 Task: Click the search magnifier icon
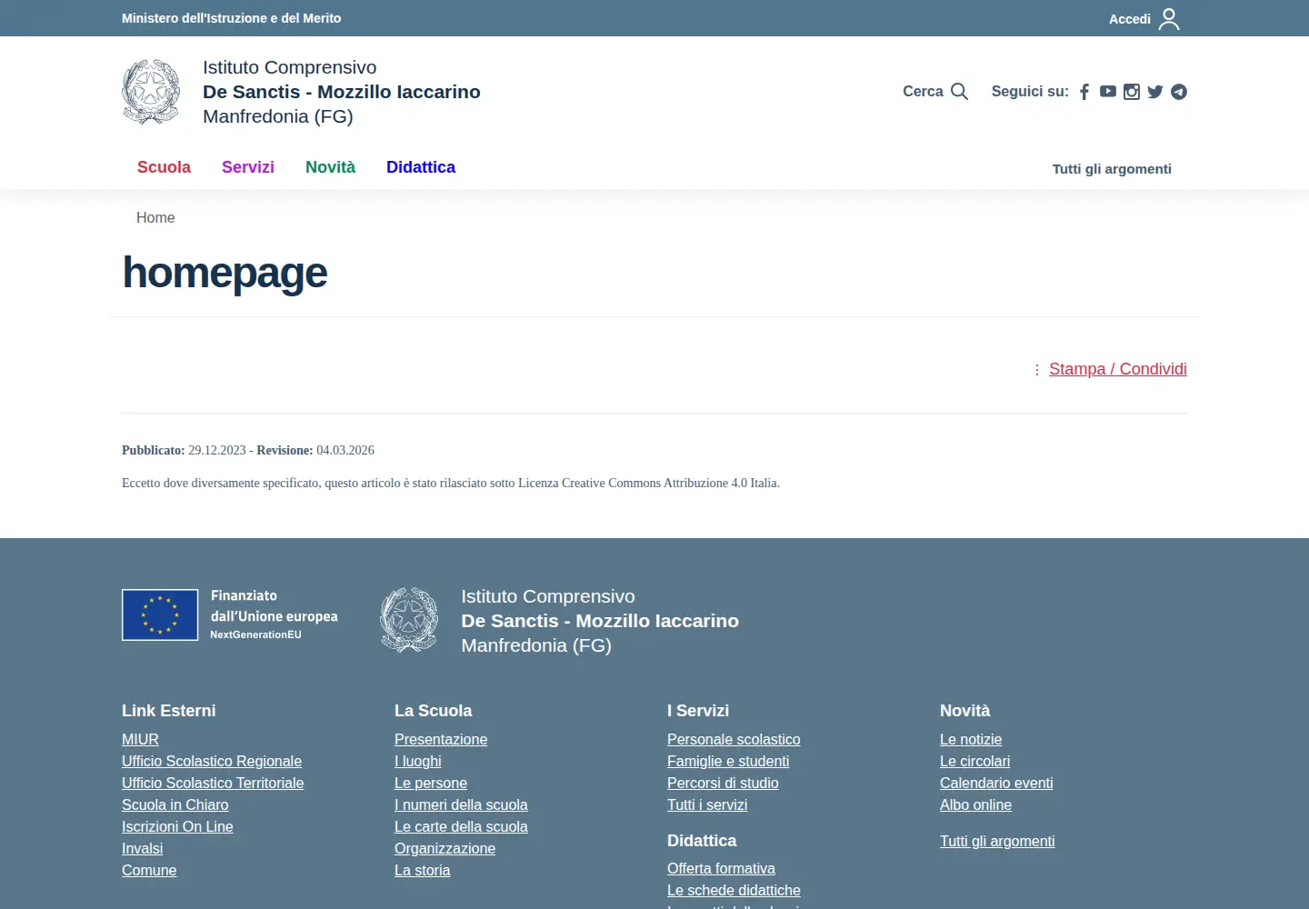pos(959,91)
